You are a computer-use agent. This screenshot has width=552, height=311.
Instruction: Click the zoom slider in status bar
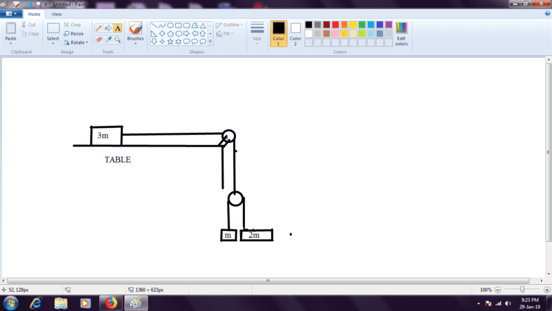point(522,290)
